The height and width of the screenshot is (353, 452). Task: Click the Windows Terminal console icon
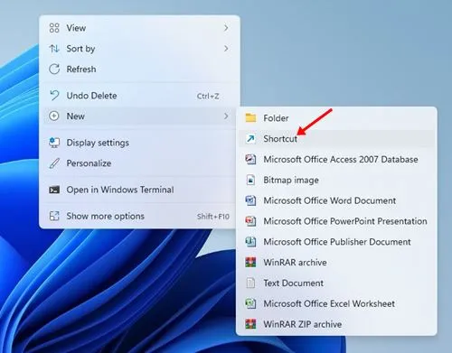54,190
